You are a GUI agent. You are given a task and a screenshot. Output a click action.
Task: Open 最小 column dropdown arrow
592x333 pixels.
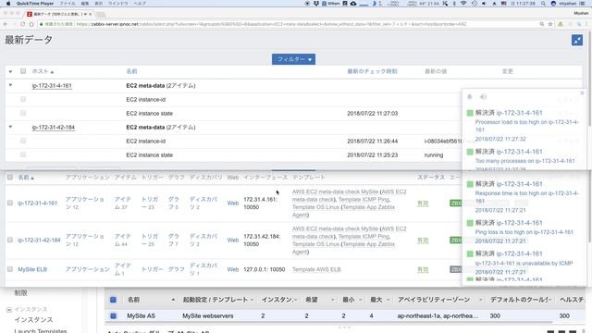(x=360, y=300)
